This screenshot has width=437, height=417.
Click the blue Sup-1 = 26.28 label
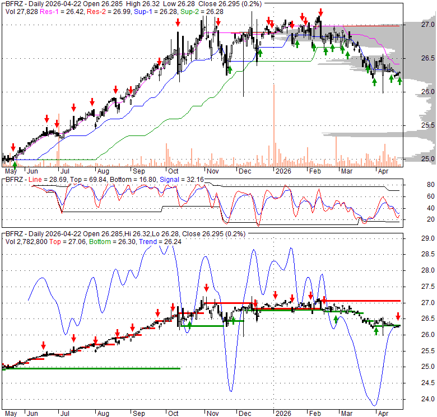click(156, 12)
